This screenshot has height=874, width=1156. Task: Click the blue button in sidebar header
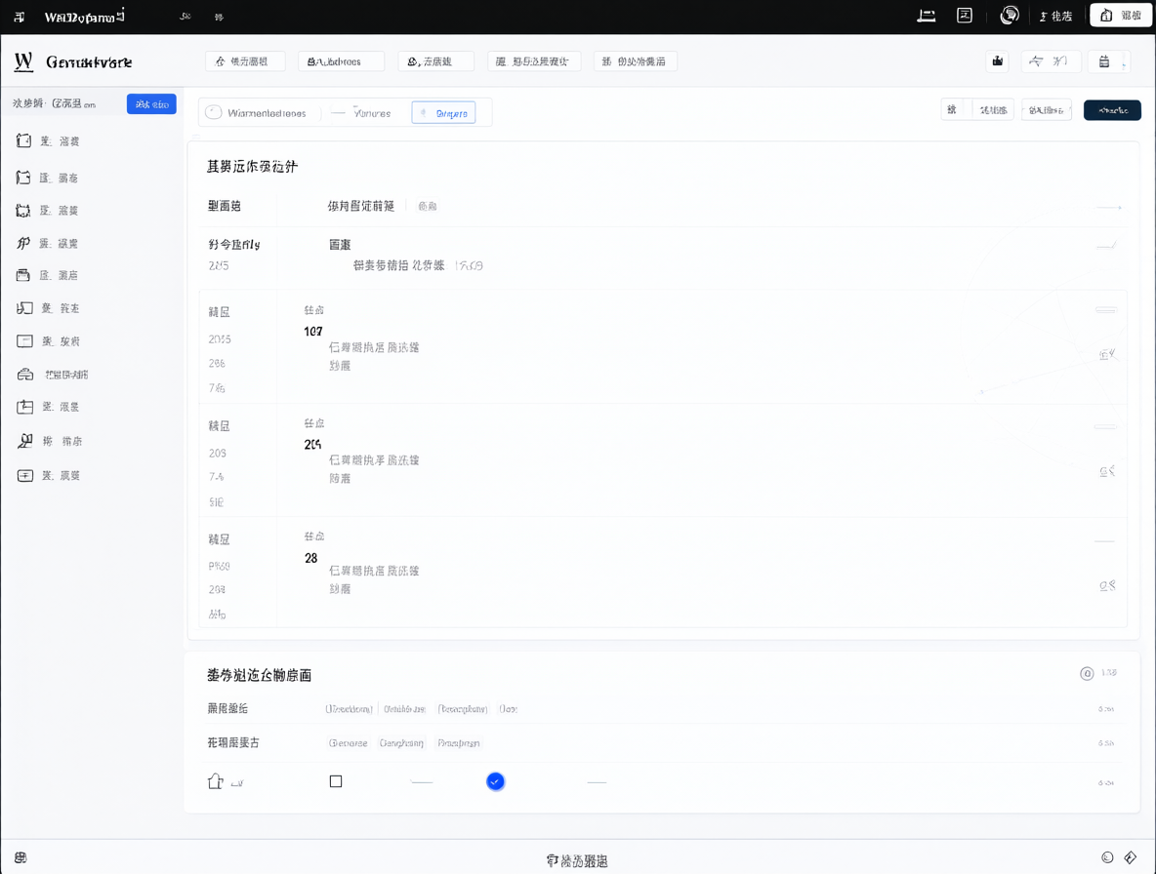pyautogui.click(x=152, y=103)
